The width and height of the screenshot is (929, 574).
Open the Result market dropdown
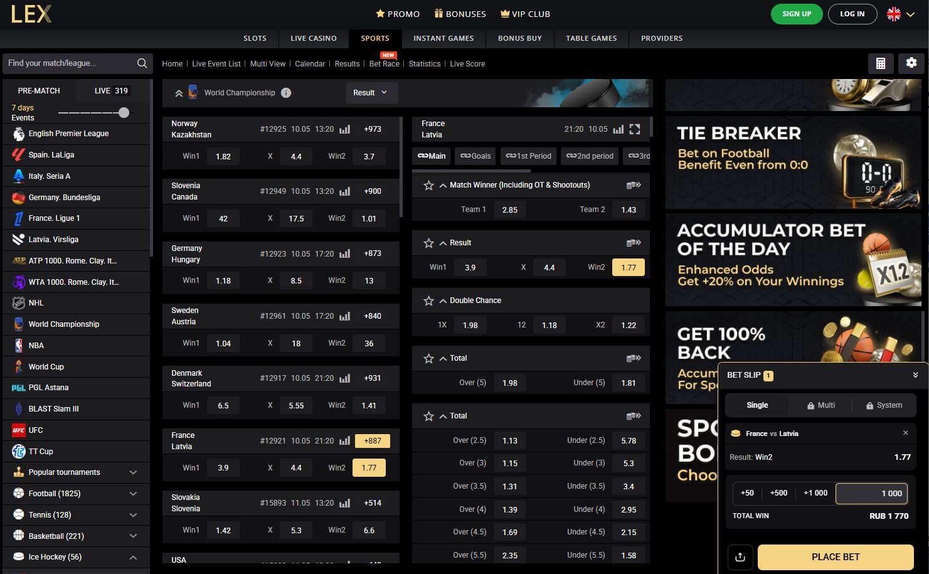click(x=372, y=93)
